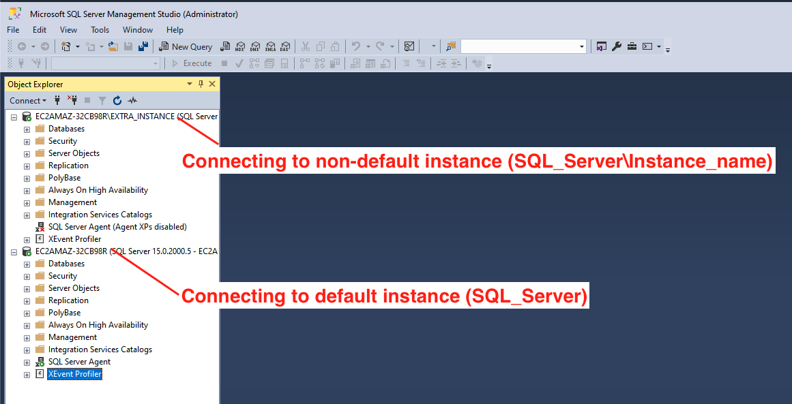This screenshot has width=792, height=404.
Task: Open the File menu
Action: 13,30
